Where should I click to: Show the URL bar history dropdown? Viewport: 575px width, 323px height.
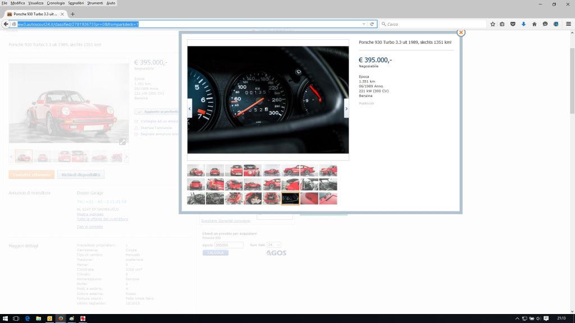click(x=364, y=24)
